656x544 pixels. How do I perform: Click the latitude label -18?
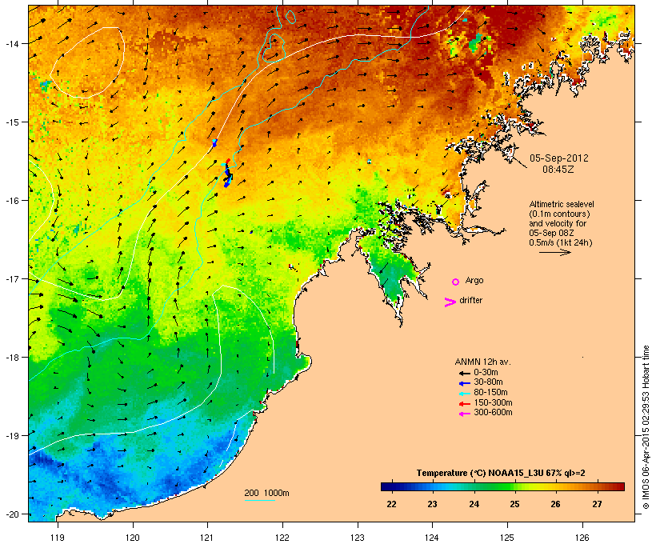(x=12, y=357)
